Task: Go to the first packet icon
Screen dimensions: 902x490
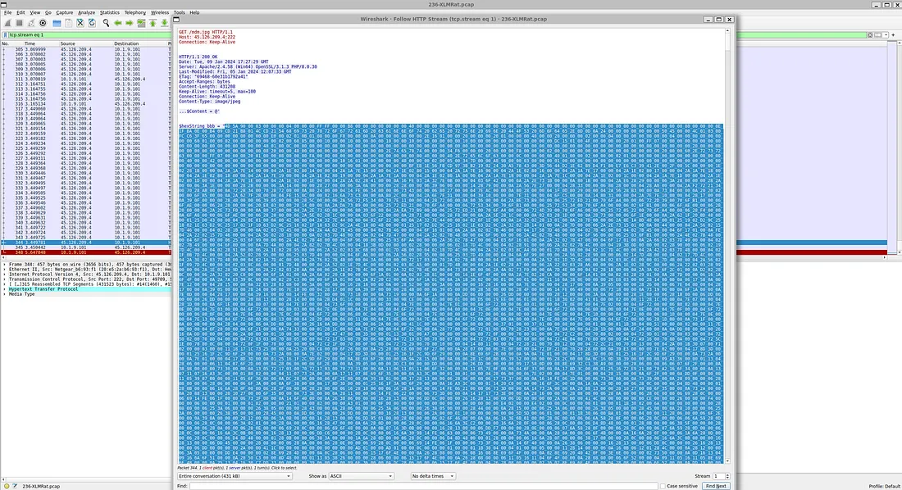Action: 153,23
